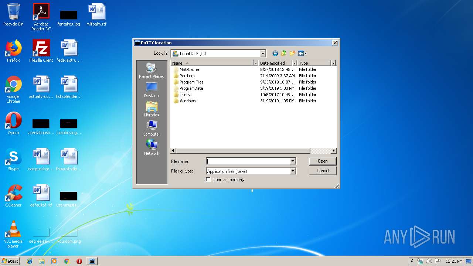Open Opera from the taskbar
Image resolution: width=473 pixels, height=266 pixels.
[79, 261]
